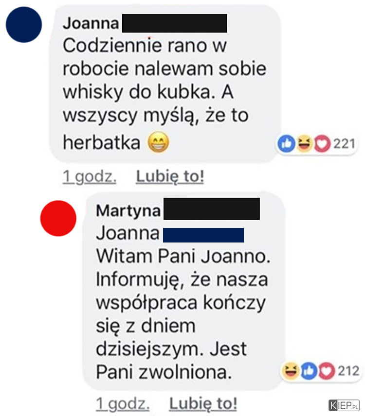This screenshot has width=365, height=416.
Task: Click the heart reaction on Martyna's reply
Action: (327, 370)
